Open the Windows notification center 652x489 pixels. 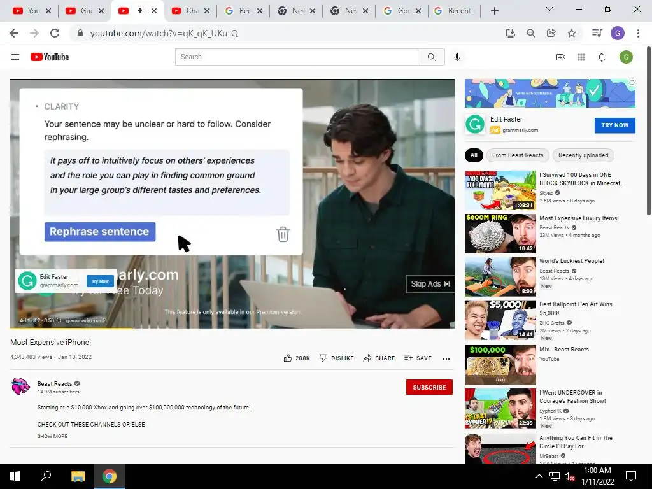pos(631,476)
